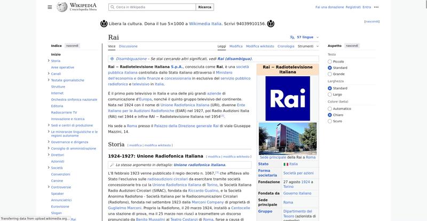Expand Controversie section in index
The height and width of the screenshot is (221, 427).
pyautogui.click(x=49, y=187)
